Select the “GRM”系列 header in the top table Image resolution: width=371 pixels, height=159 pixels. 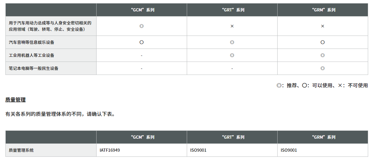(x=323, y=10)
